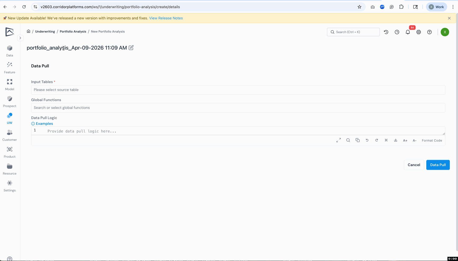
Task: Open the Data section in sidebar
Action: pos(10,51)
